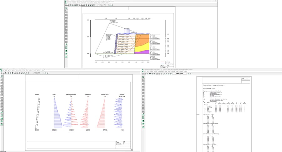The image size is (282, 152).
Task: Click the xyz coordinates icon in the top window sidebar
Action: pos(66,8)
